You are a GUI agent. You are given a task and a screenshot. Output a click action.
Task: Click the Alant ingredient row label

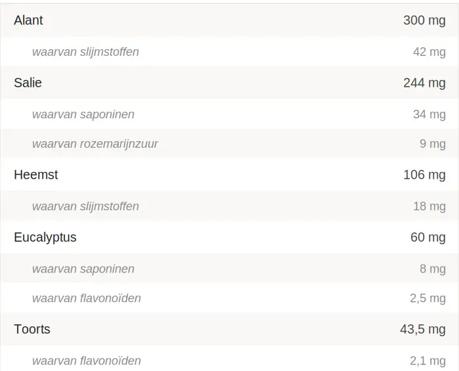[28, 20]
